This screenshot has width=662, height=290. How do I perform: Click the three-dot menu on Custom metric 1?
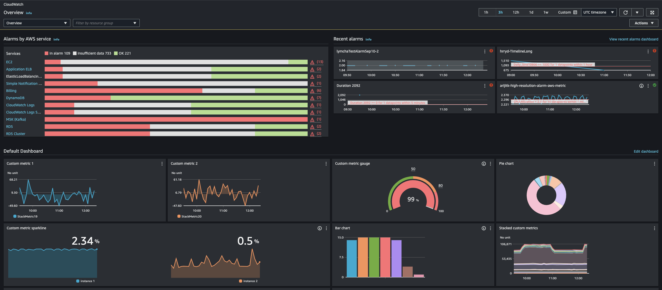[x=161, y=164]
